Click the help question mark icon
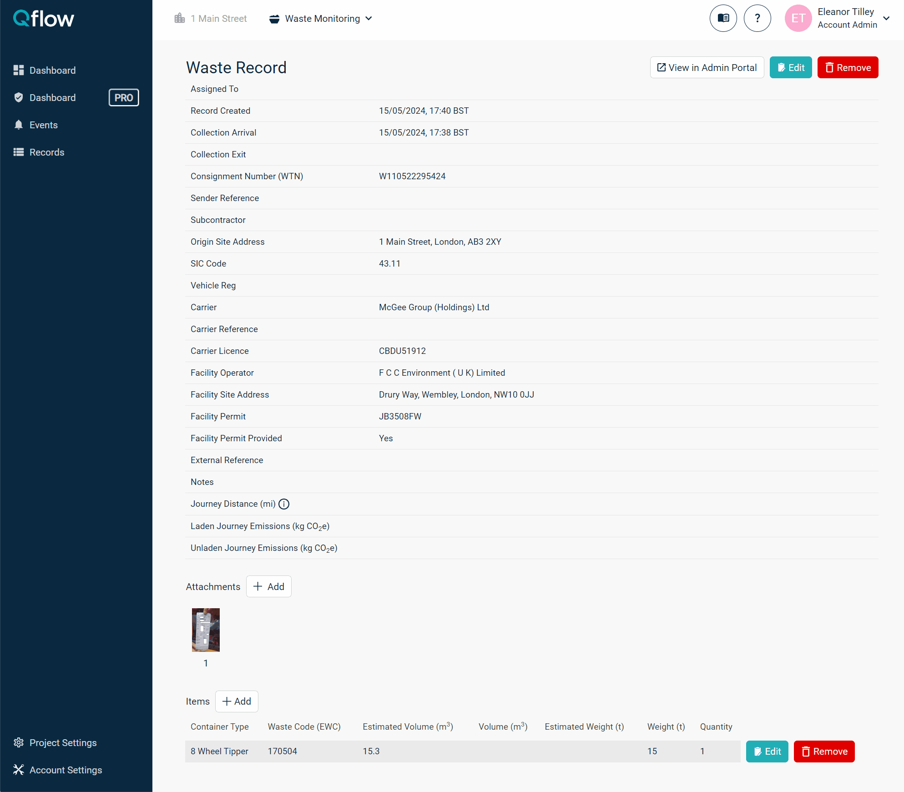The width and height of the screenshot is (904, 792). click(x=757, y=18)
